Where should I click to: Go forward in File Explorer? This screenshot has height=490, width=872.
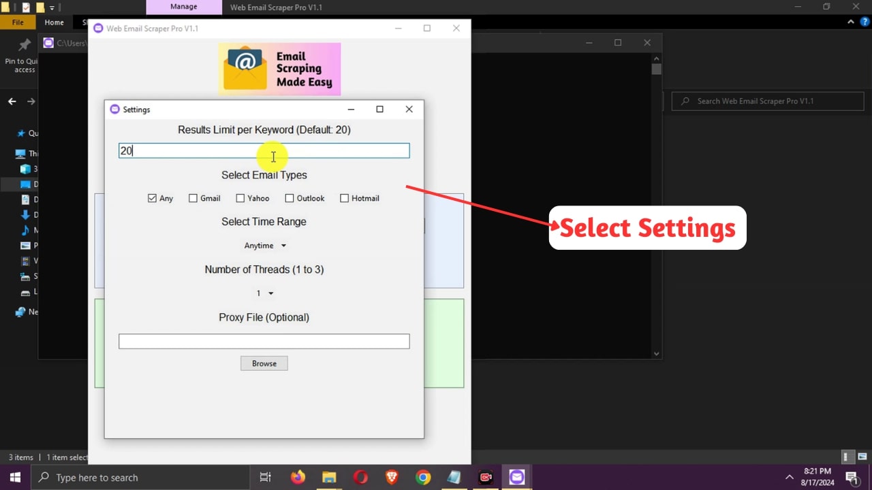click(x=31, y=101)
